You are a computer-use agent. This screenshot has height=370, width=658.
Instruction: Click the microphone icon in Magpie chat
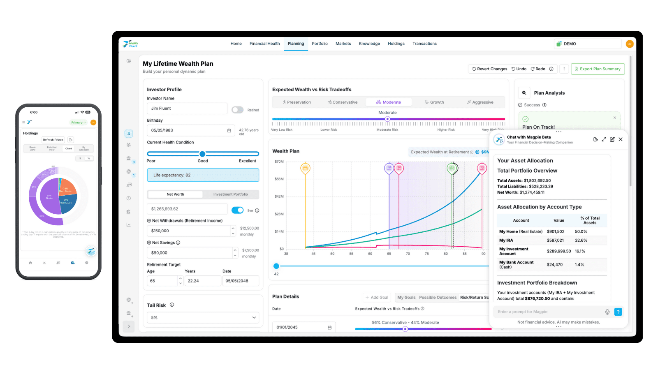[x=607, y=312]
